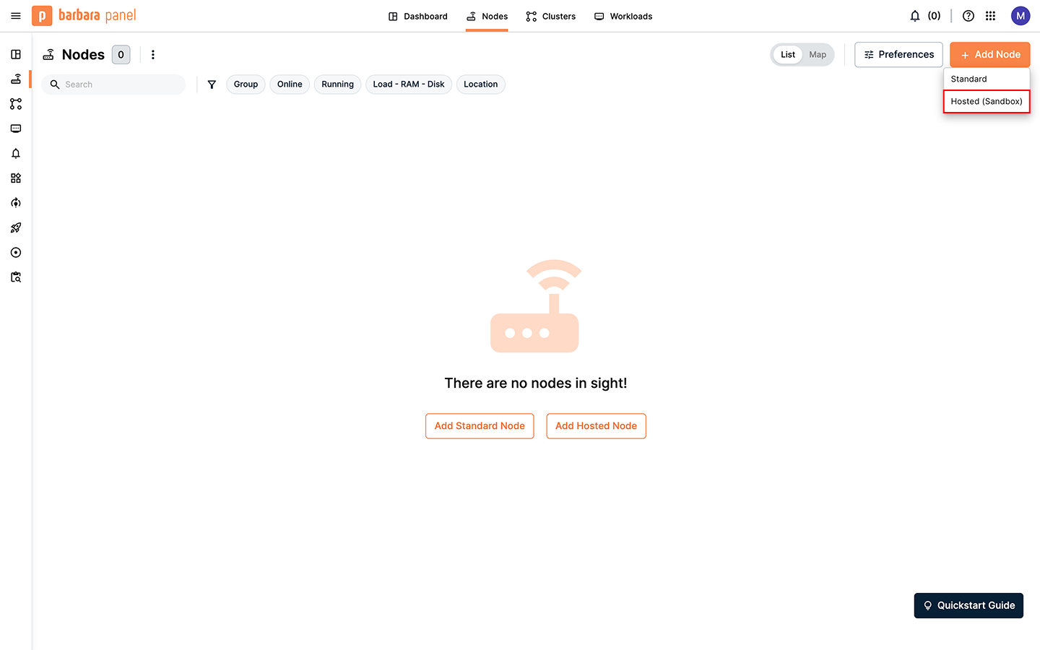Switch to List view

point(788,55)
